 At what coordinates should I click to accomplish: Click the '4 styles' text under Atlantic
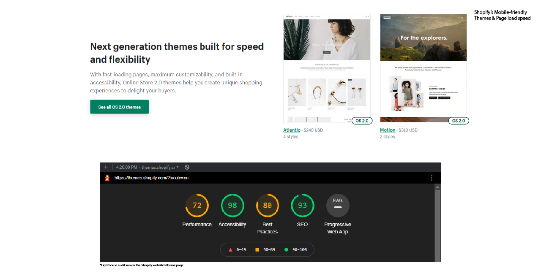tap(291, 137)
